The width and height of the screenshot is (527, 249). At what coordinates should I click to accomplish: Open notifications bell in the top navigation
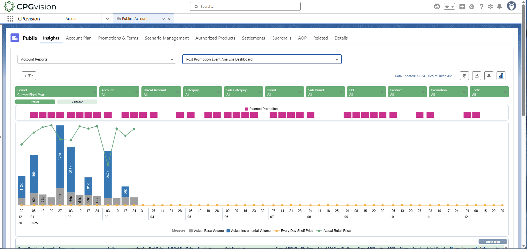point(500,6)
